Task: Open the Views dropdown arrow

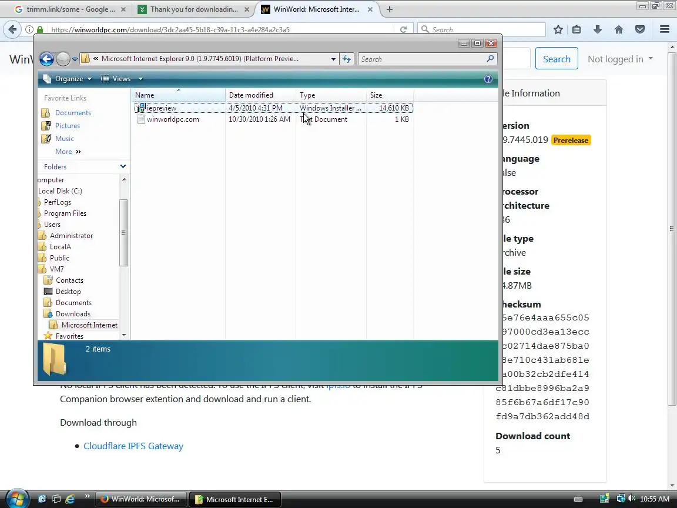Action: coord(140,79)
